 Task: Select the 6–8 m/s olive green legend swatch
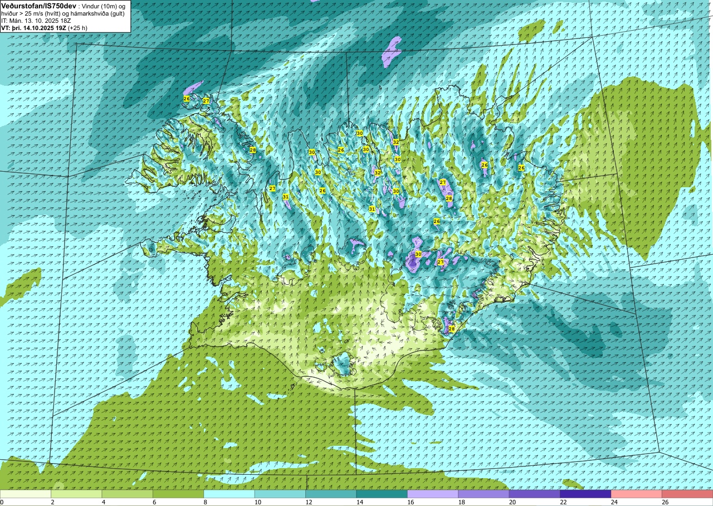point(178,494)
